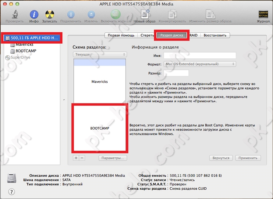The image size is (273, 199).
Task: Switch to the Раздел диска tab
Action: tap(172, 35)
